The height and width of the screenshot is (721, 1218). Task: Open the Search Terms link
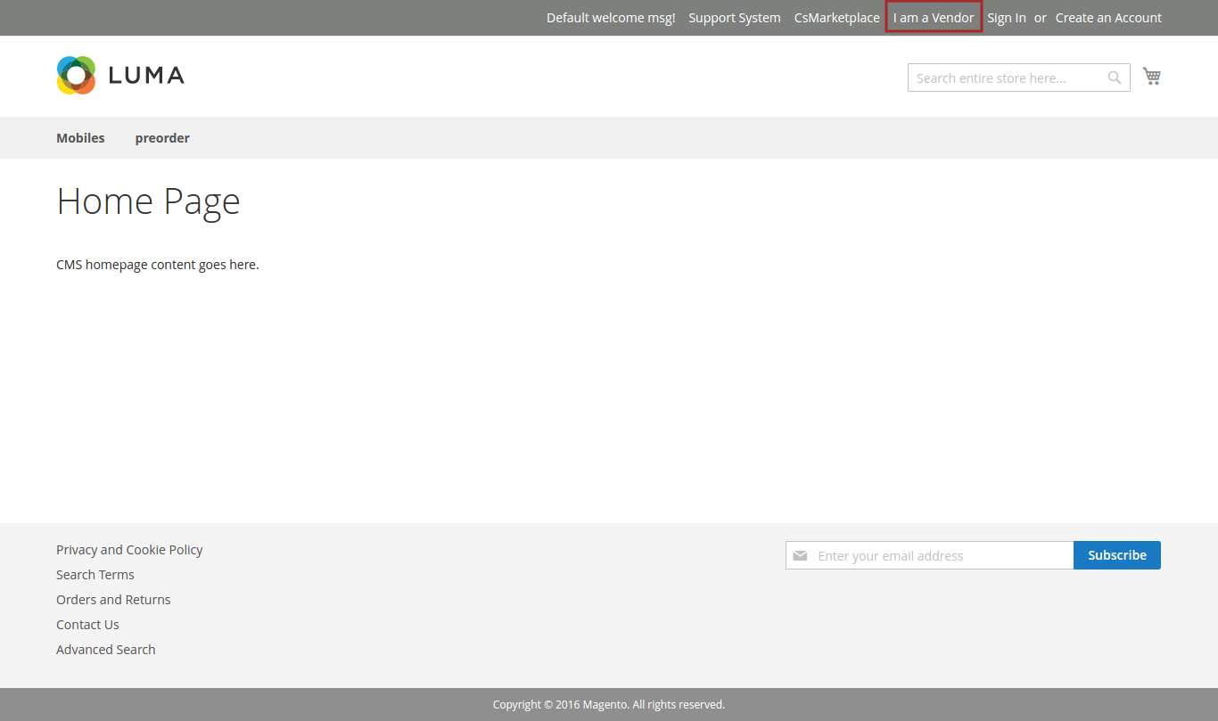click(x=95, y=575)
